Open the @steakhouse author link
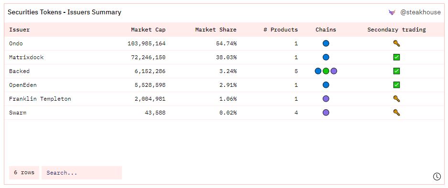This screenshot has width=448, height=188. (420, 12)
